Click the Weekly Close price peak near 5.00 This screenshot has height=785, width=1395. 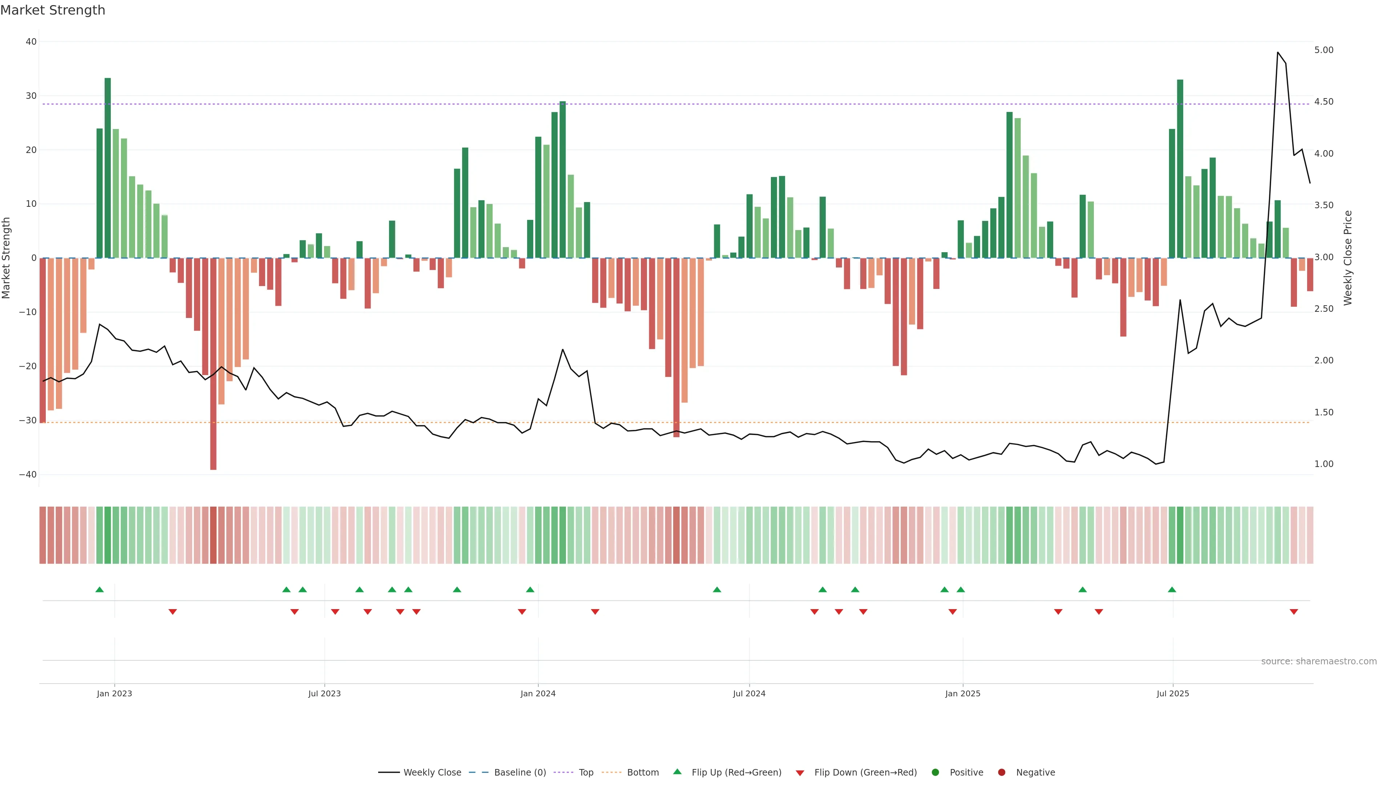coord(1278,53)
